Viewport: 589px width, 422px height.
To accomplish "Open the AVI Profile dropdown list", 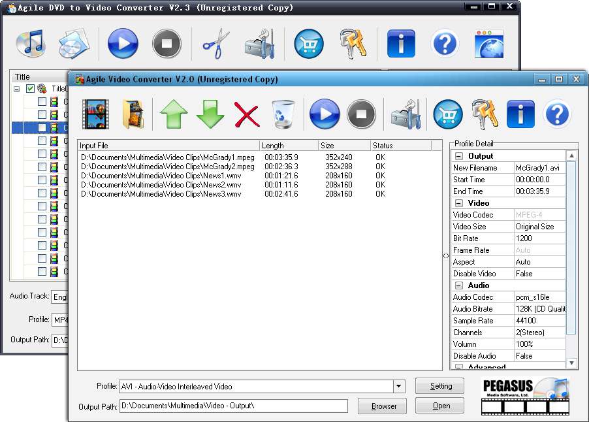I will [x=398, y=386].
